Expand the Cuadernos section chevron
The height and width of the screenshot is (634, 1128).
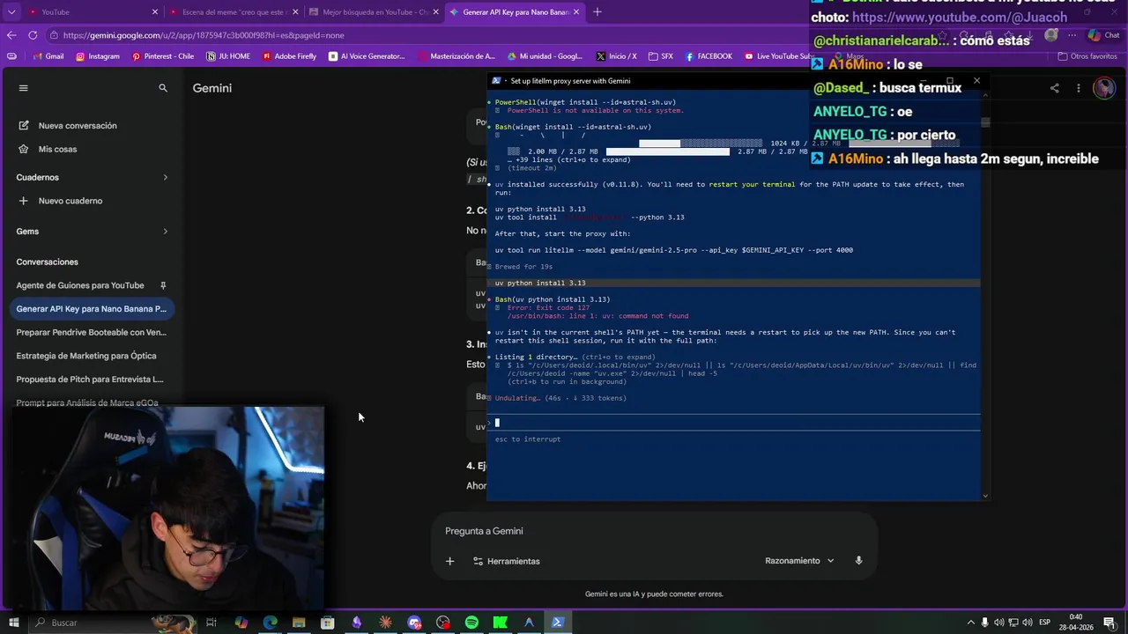pos(165,178)
